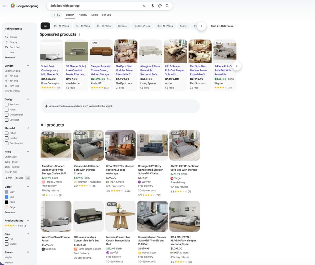Select On sale tag icon filter
Screen dimensions: 315x265
[x=6, y=37]
